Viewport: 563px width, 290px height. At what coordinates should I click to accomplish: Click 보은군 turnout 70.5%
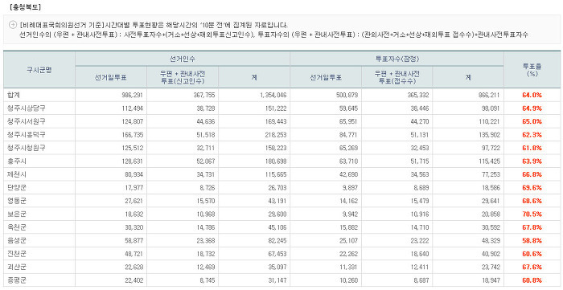pos(532,214)
